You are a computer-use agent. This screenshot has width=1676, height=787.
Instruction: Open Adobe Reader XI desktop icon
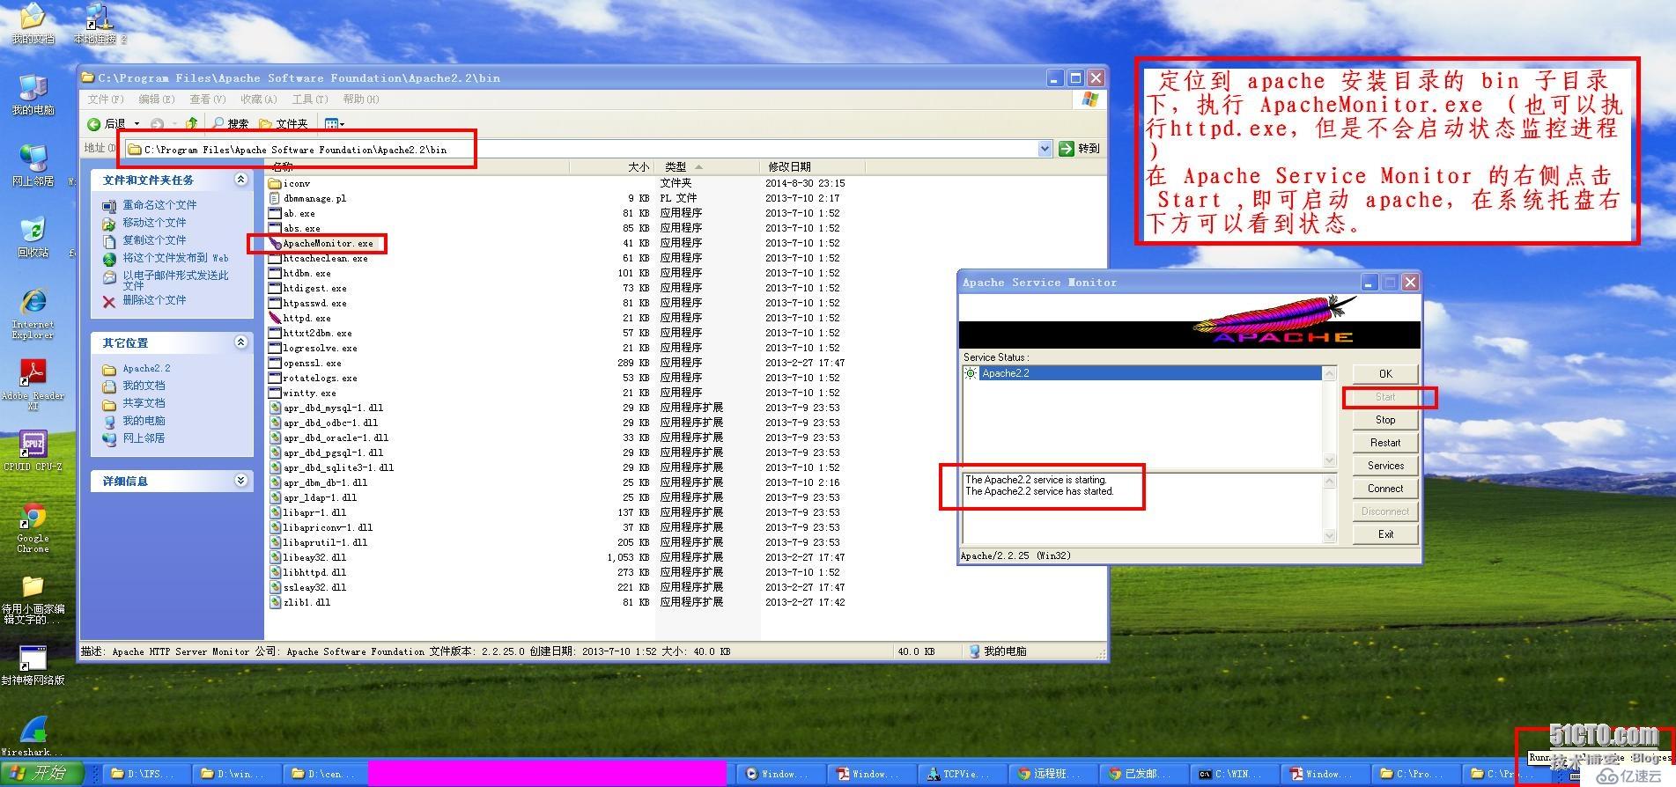[x=33, y=385]
